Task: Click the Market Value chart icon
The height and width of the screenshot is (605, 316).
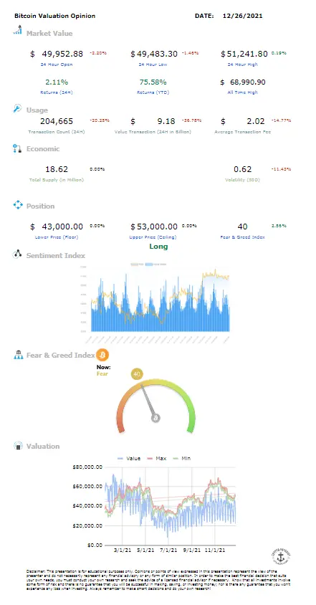Action: click(x=17, y=31)
